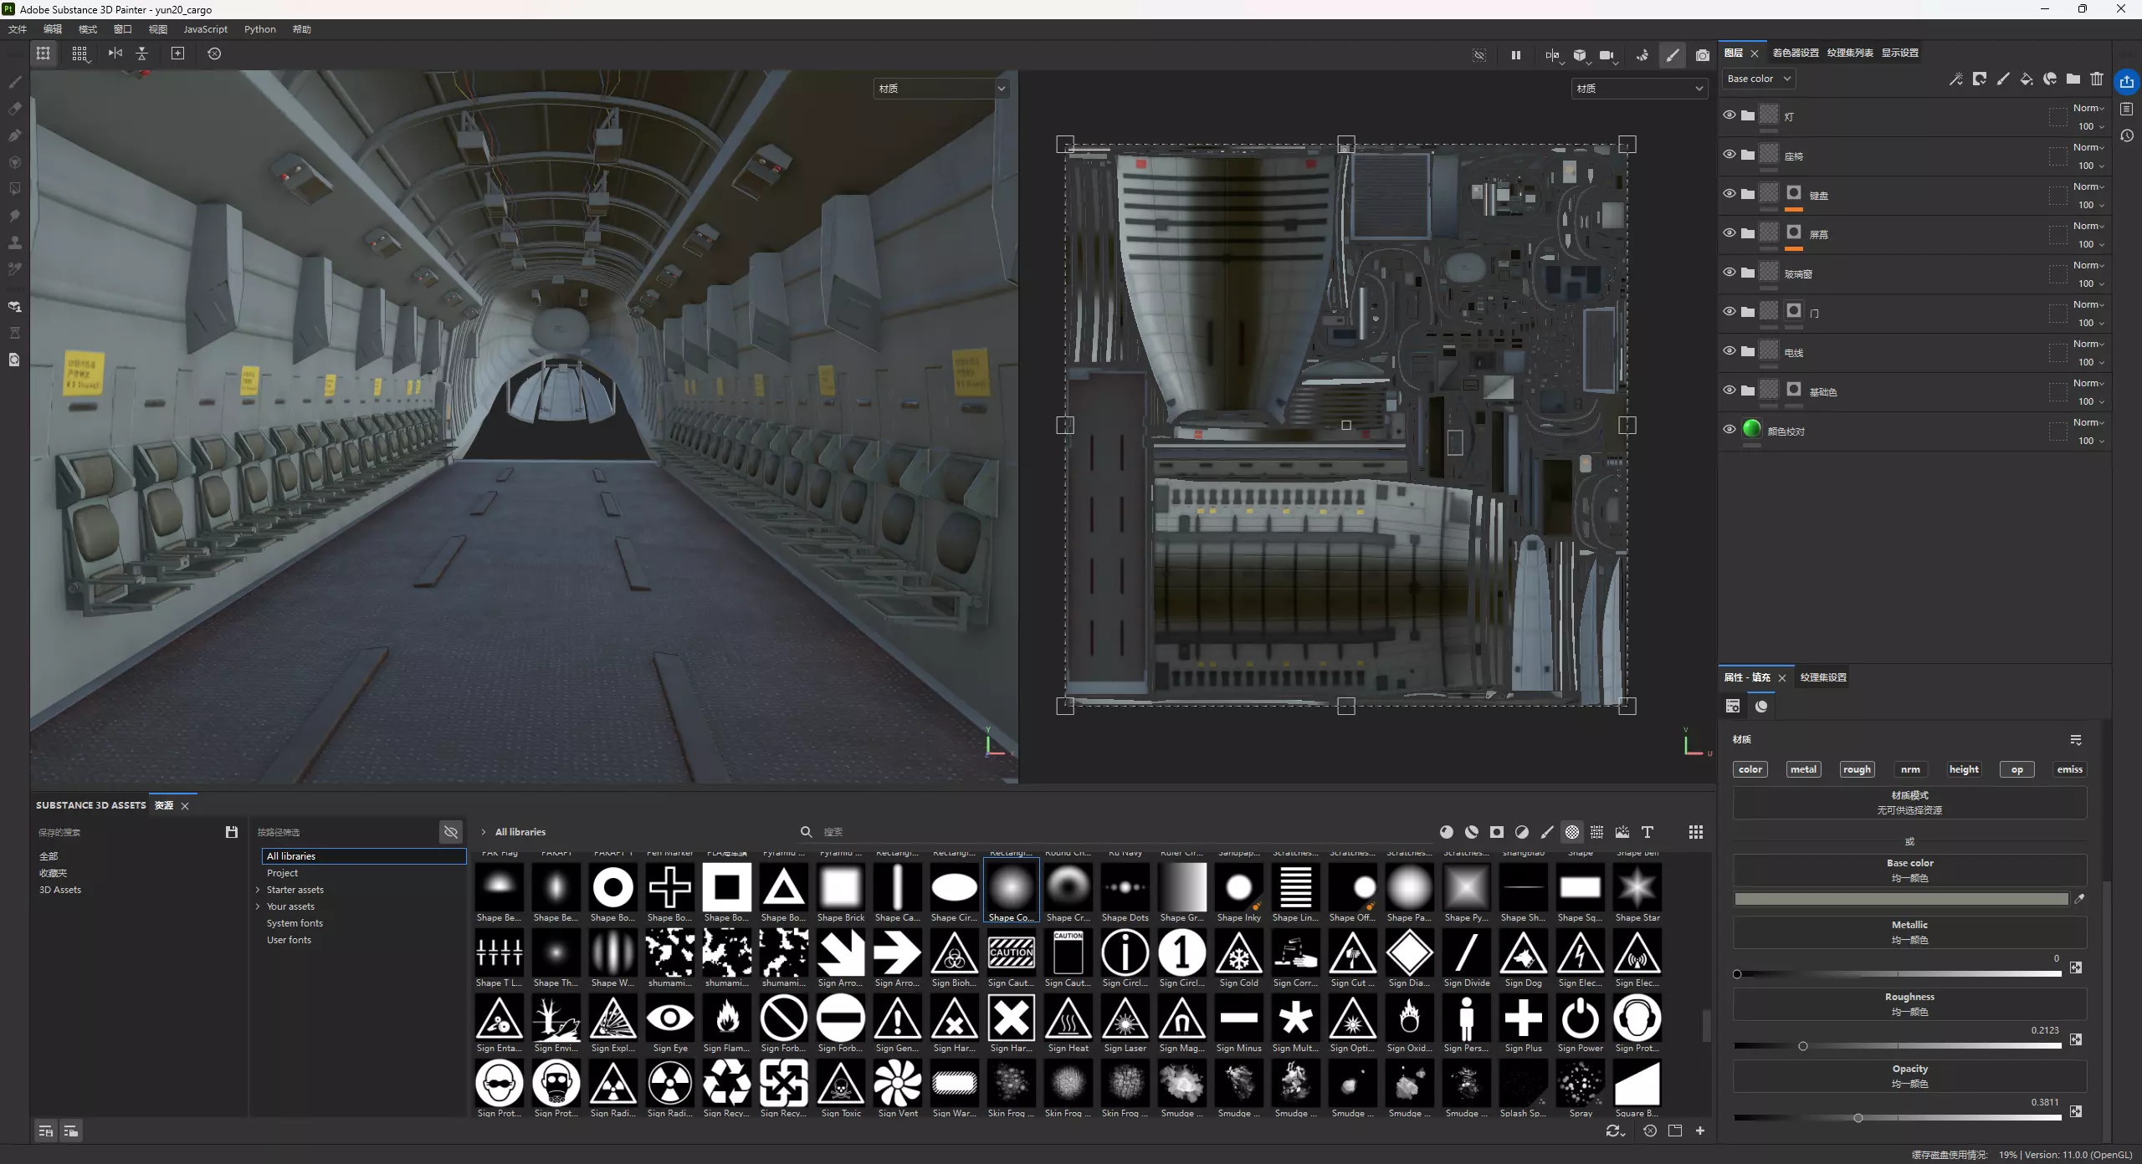
Task: Toggle visibility of 电线 layer
Action: [1729, 351]
